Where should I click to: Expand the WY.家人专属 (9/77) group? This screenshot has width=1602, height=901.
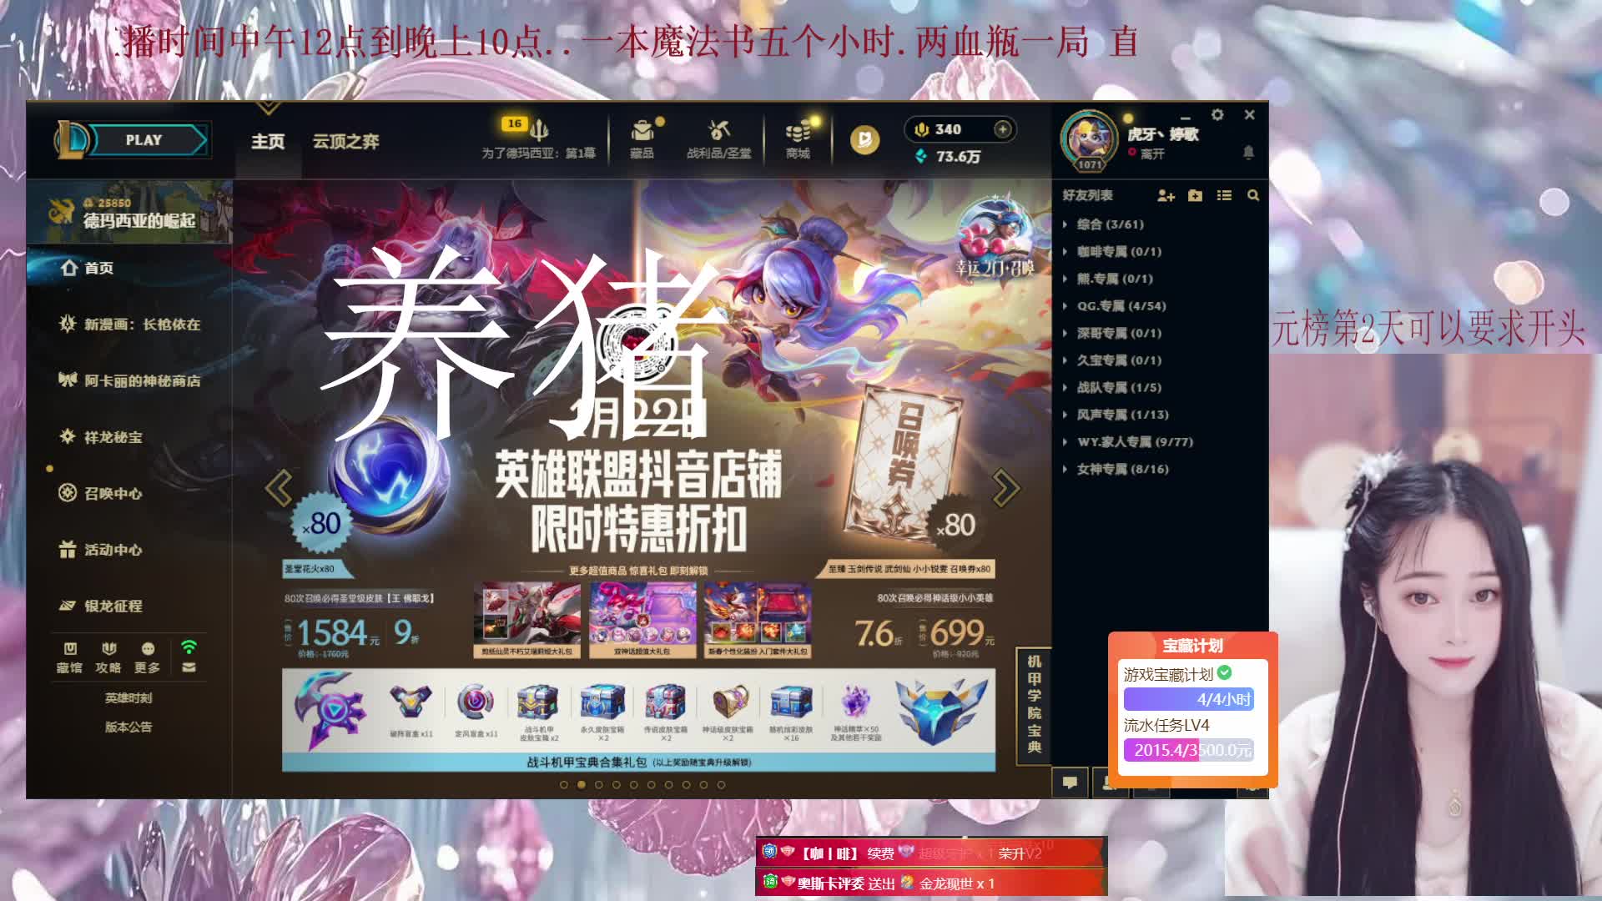[1133, 442]
